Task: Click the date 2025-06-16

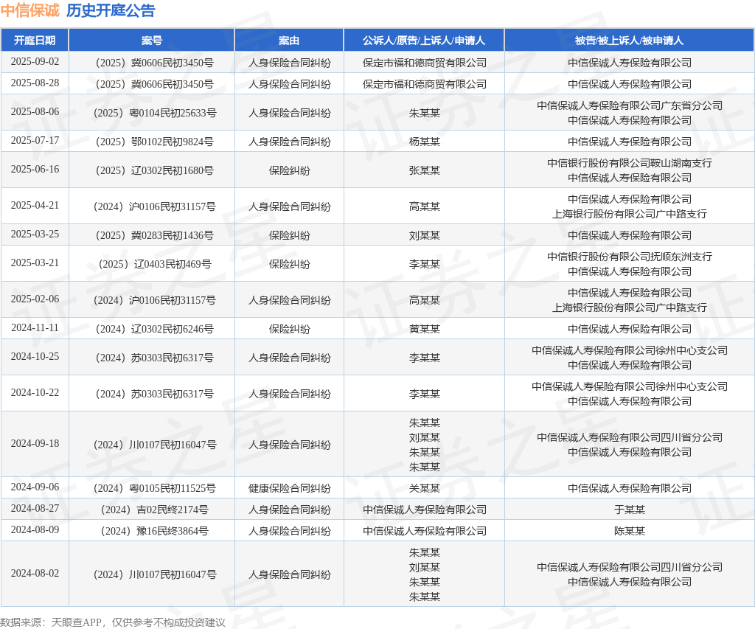Action: coord(35,169)
